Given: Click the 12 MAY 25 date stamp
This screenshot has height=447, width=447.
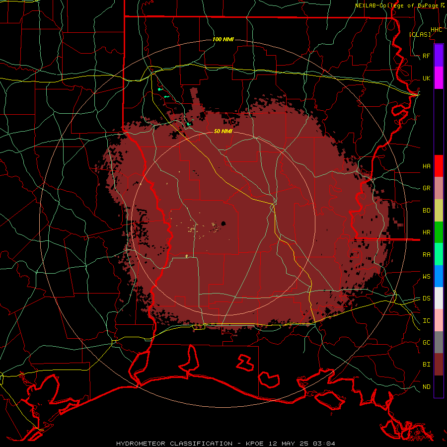Looking at the screenshot, I should click(x=289, y=444).
